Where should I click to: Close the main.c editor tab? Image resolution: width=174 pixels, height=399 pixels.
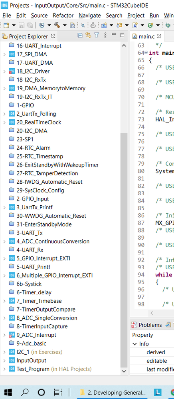pyautogui.click(x=159, y=36)
